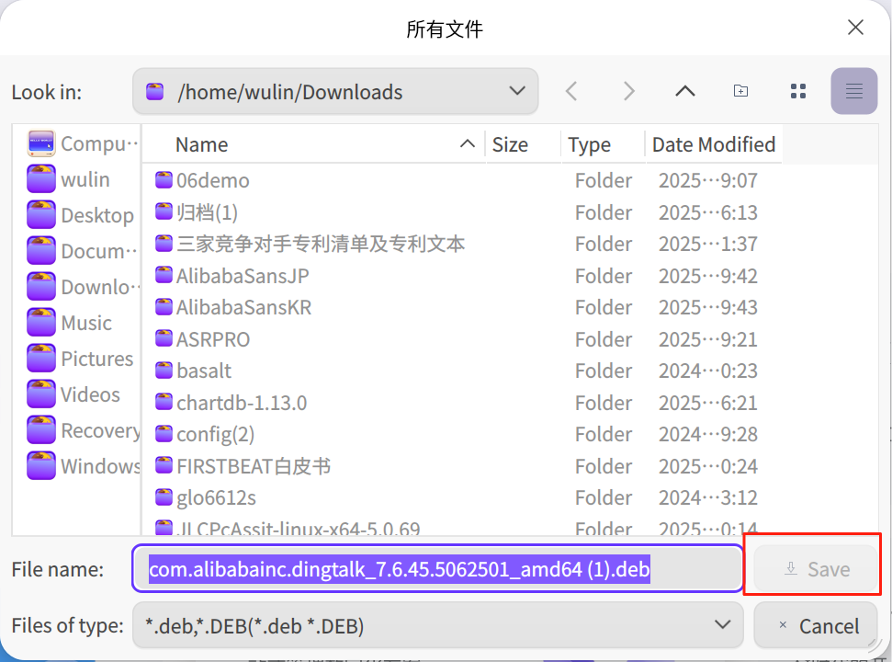Open Downloads in the sidebar

coord(83,287)
